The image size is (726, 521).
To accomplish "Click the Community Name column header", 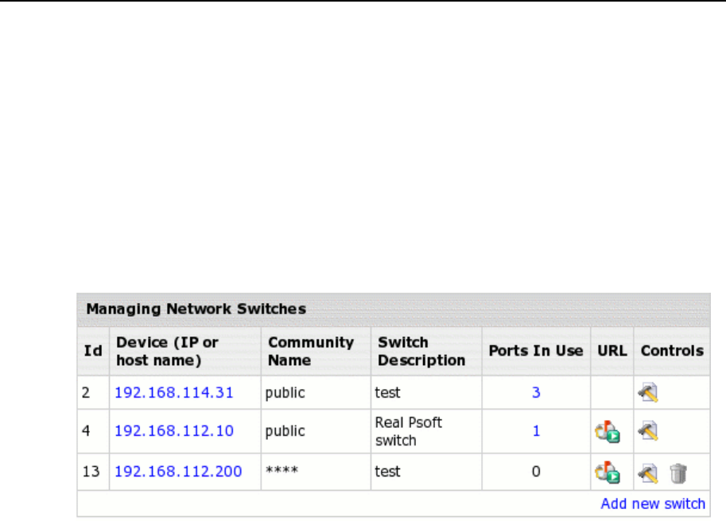I will [x=311, y=351].
